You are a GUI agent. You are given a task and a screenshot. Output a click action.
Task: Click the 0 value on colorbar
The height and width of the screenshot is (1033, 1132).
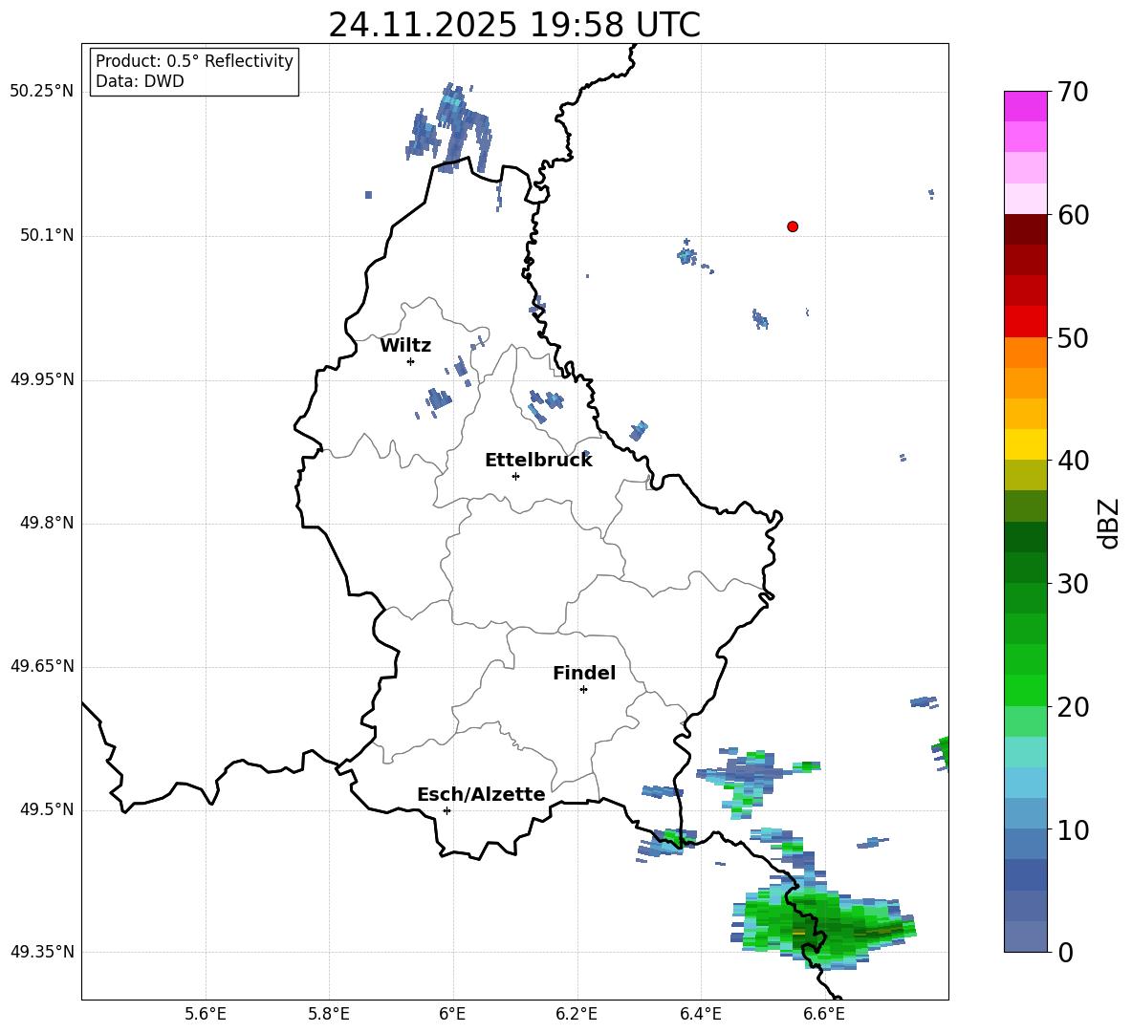pos(1064,952)
